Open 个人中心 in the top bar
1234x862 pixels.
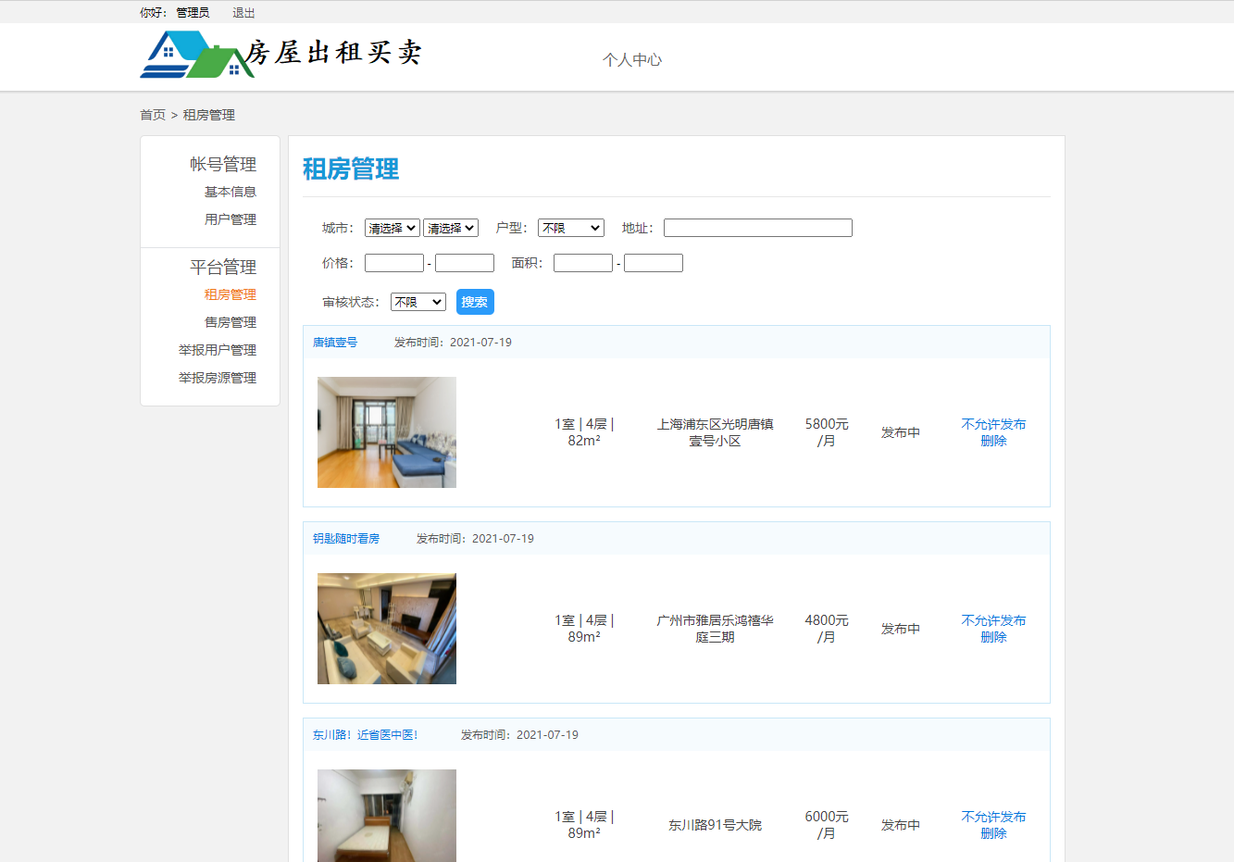(632, 59)
